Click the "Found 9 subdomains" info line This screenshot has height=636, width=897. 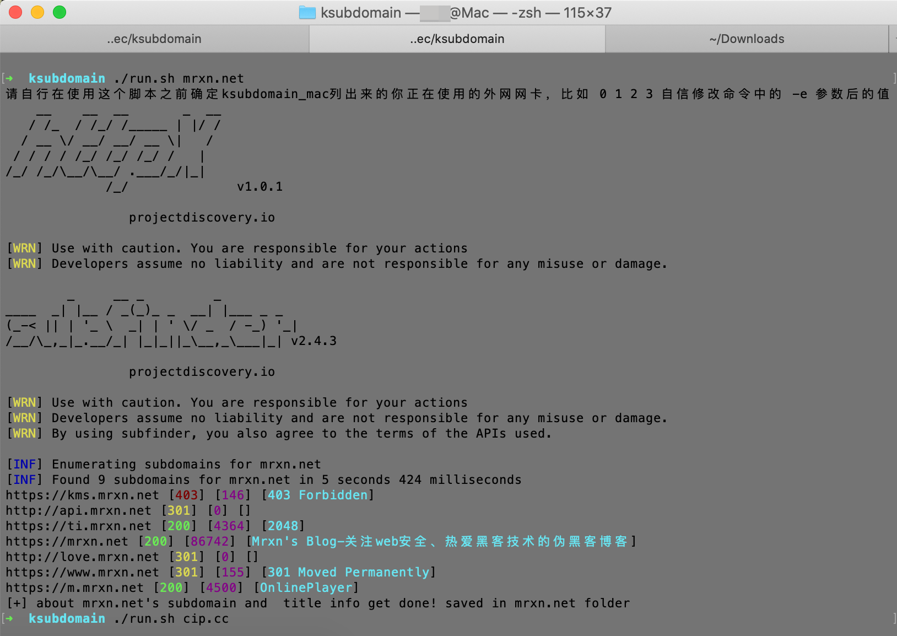264,480
